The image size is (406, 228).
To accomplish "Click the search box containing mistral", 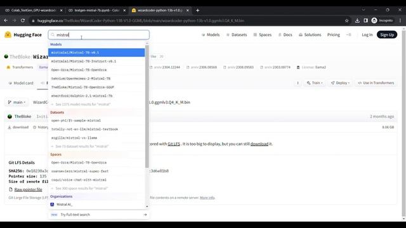I will pyautogui.click(x=99, y=35).
